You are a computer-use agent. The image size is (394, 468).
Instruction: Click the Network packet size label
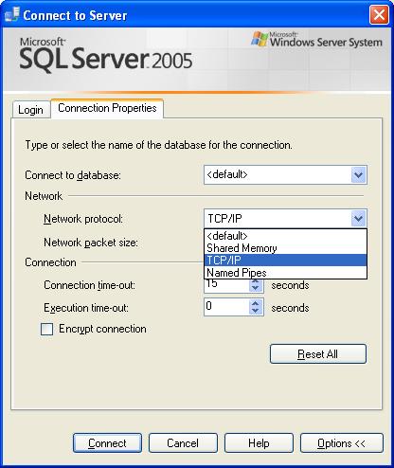tap(91, 243)
